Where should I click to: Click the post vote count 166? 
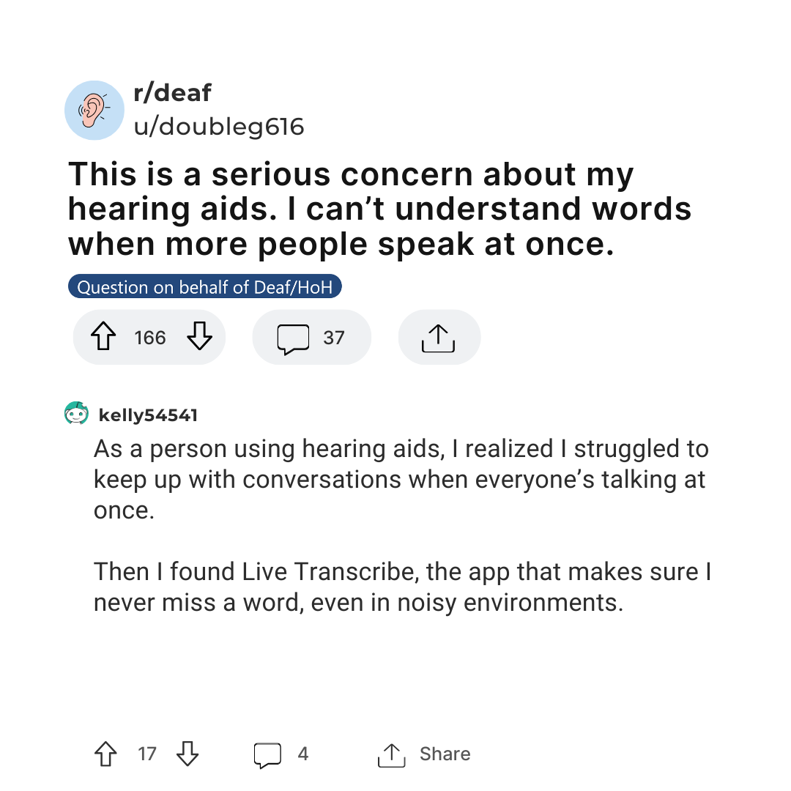[x=150, y=338]
